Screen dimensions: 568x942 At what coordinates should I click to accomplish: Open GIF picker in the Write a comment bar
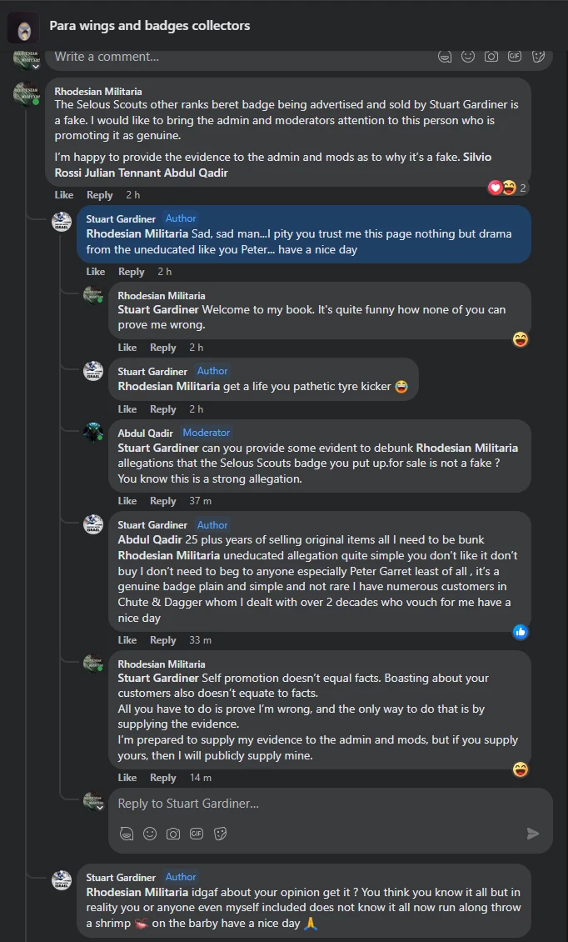pos(515,57)
